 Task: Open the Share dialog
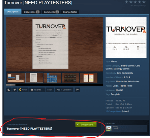pyautogui.click(x=50, y=90)
